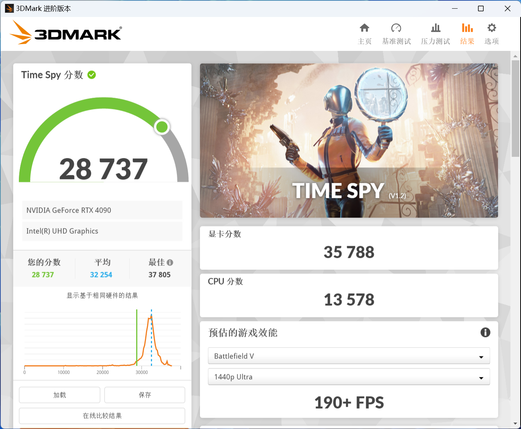
Task: Click the score distribution chart
Action: [x=102, y=339]
